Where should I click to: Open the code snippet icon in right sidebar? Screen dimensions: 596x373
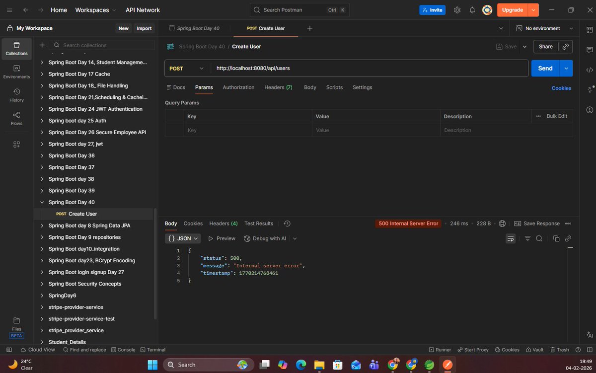click(x=590, y=70)
